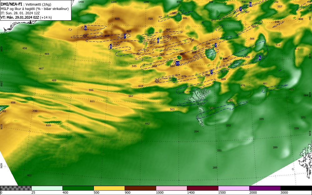312x195 pixels.
Task: Click the 'VT: Mán. 29.01.2024 02Z' valid time line
Action: (x=26, y=17)
